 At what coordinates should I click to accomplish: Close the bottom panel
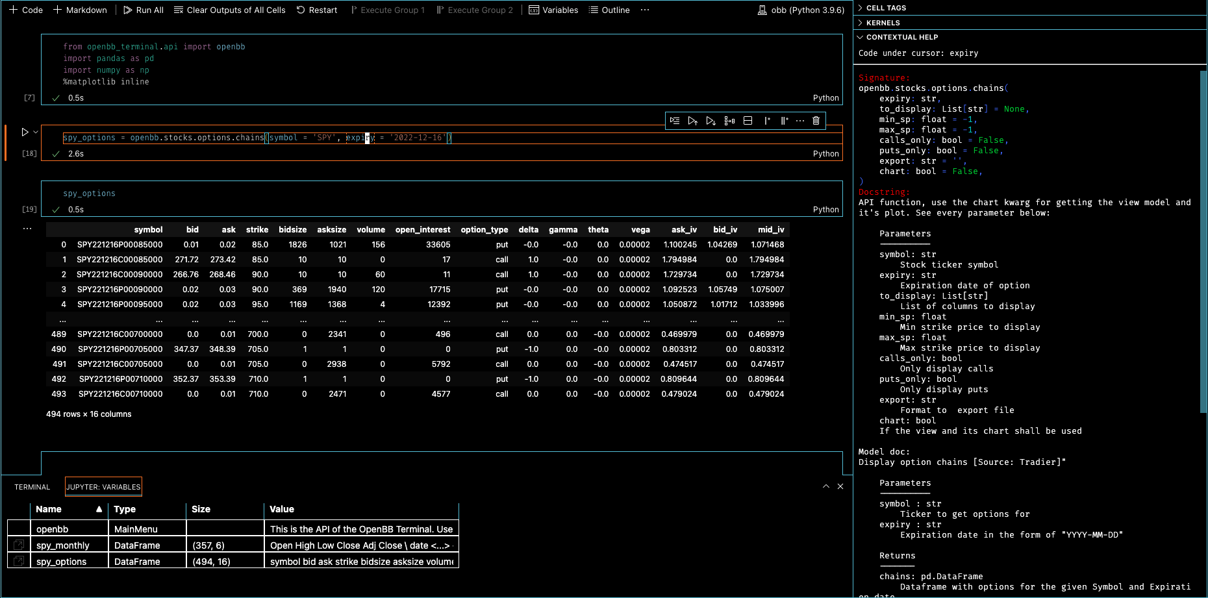pyautogui.click(x=840, y=486)
